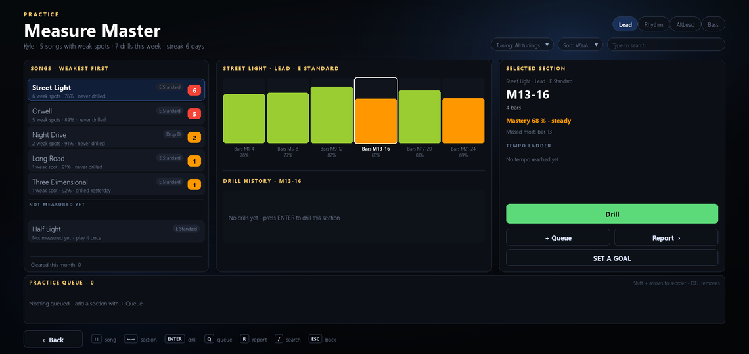Open the Sort: Weak dropdown
The width and height of the screenshot is (749, 354).
(580, 45)
